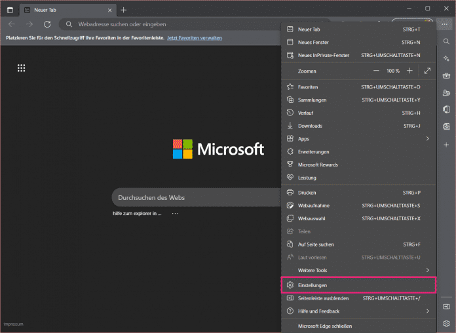Screen dimensions: 456x333
Task: Open Outlook icon in the sidebar
Action: (446, 127)
